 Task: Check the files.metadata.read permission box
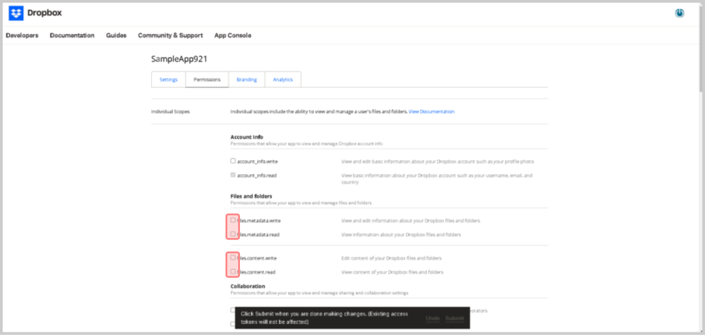coord(233,234)
